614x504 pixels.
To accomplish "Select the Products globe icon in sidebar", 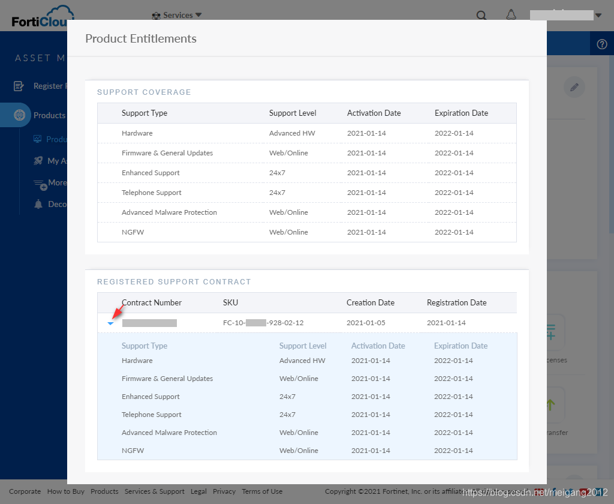I will click(x=19, y=115).
